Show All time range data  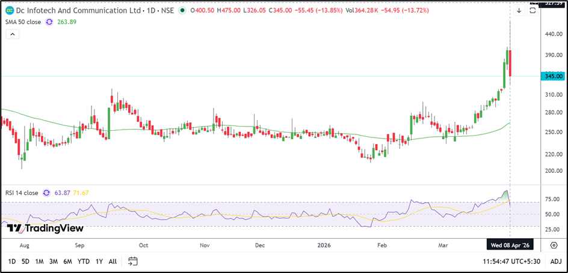[113, 261]
